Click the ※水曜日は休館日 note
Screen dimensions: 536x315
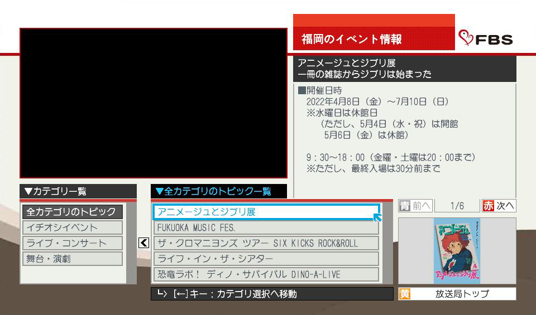coord(342,113)
